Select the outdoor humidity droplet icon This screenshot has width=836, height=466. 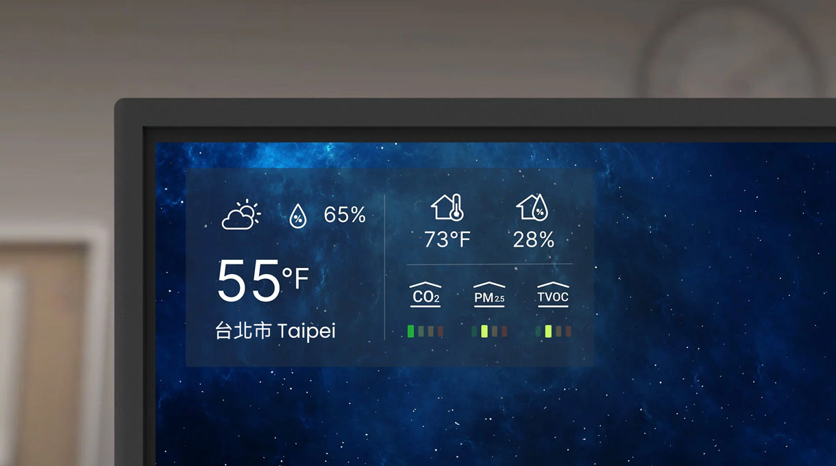coord(297,216)
